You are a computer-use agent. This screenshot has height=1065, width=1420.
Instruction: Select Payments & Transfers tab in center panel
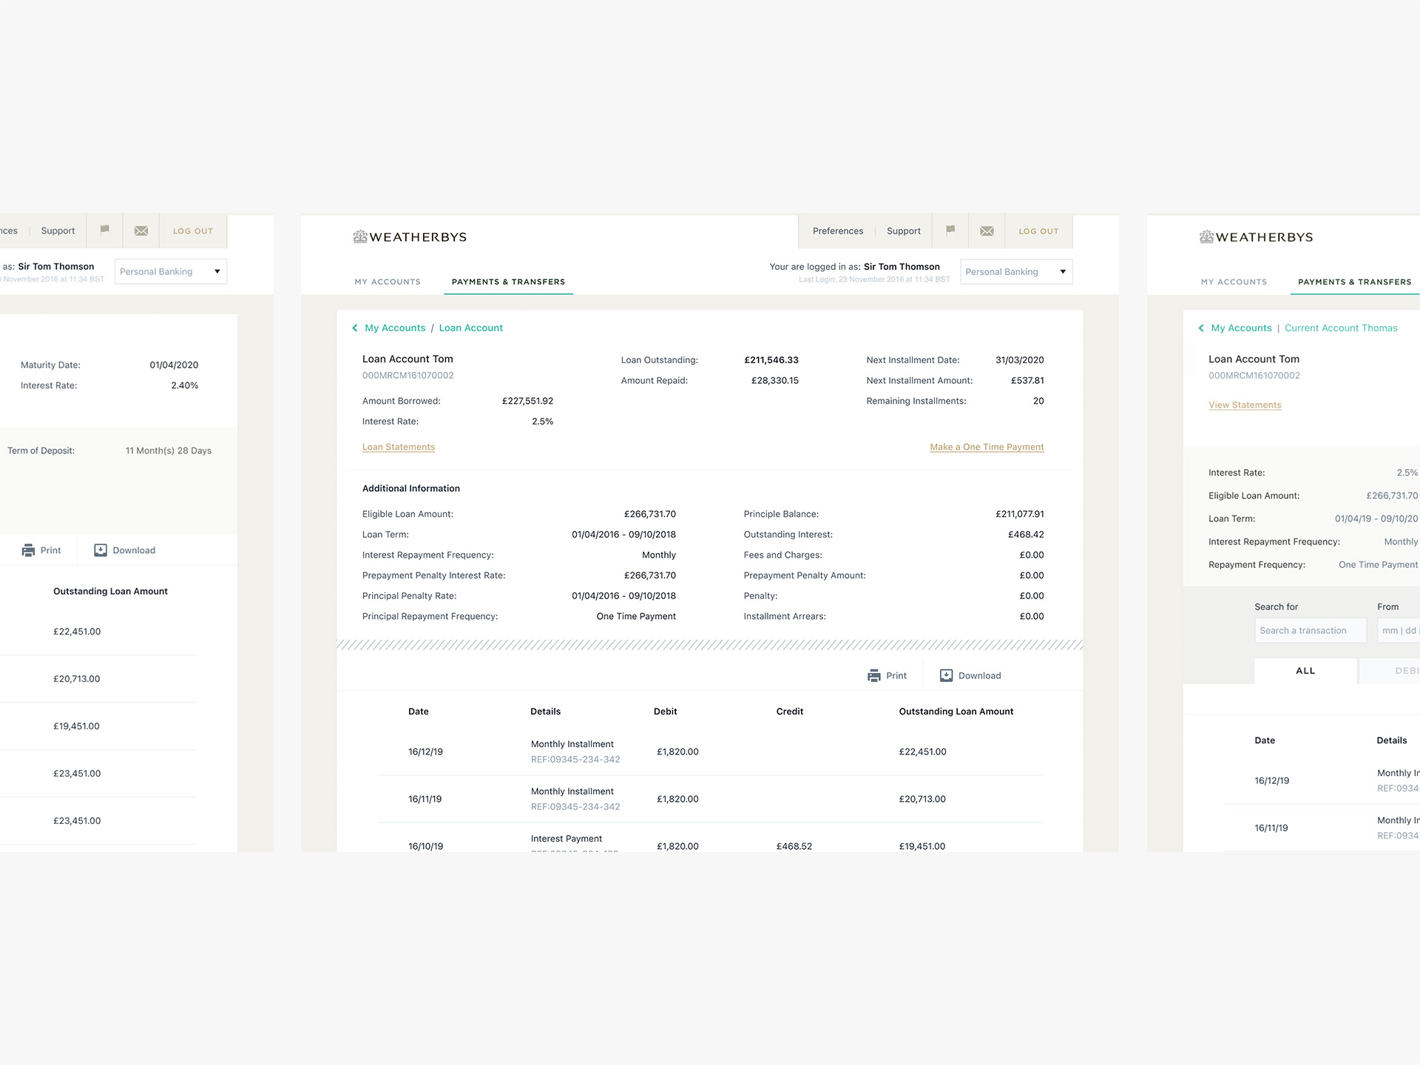coord(508,283)
